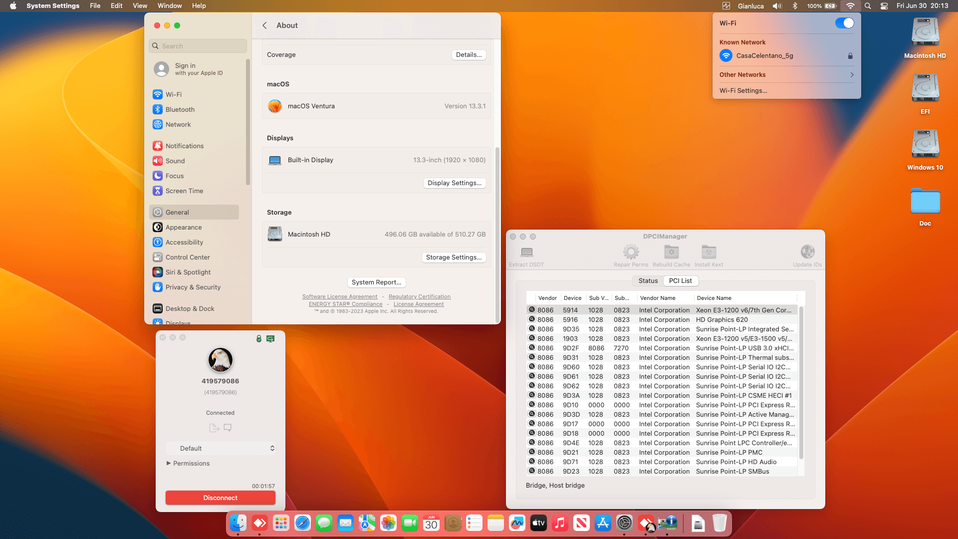958x539 pixels.
Task: Open Display Settings... button
Action: pyautogui.click(x=455, y=183)
